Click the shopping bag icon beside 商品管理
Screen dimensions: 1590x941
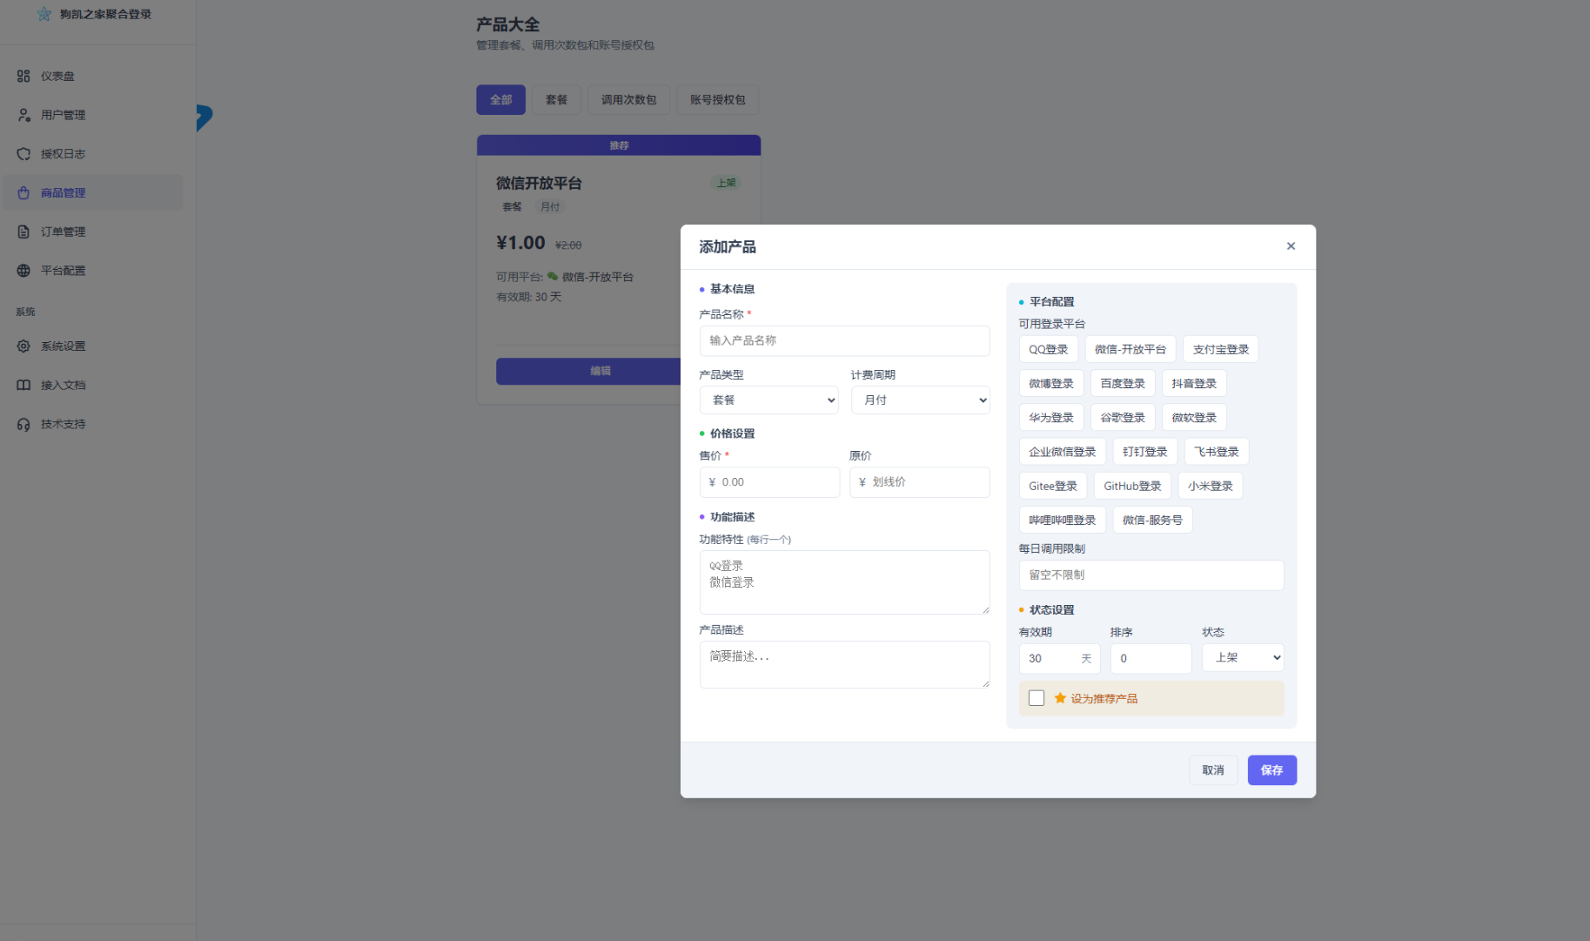click(23, 193)
